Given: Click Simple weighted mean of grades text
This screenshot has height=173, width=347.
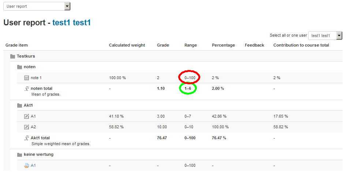Looking at the screenshot, I should [x=61, y=144].
